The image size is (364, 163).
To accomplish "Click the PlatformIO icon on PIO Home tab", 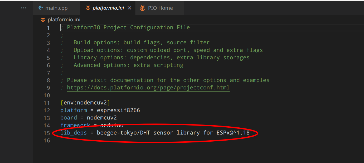I will tap(143, 8).
